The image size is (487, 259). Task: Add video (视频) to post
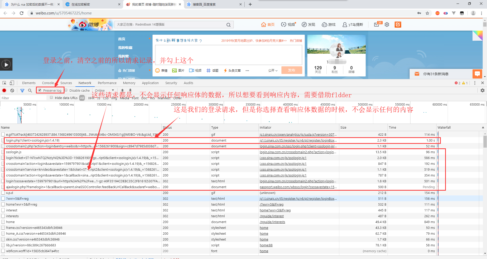pos(195,70)
